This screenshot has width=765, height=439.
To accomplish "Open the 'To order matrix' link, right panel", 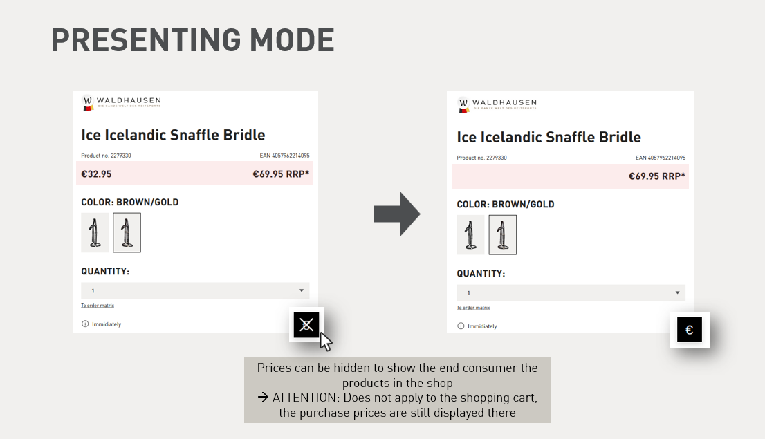I will [x=473, y=308].
